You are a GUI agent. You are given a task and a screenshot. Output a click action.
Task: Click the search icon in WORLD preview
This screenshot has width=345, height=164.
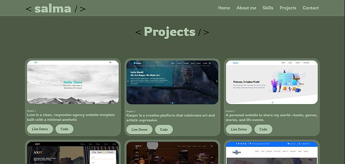click(x=212, y=146)
